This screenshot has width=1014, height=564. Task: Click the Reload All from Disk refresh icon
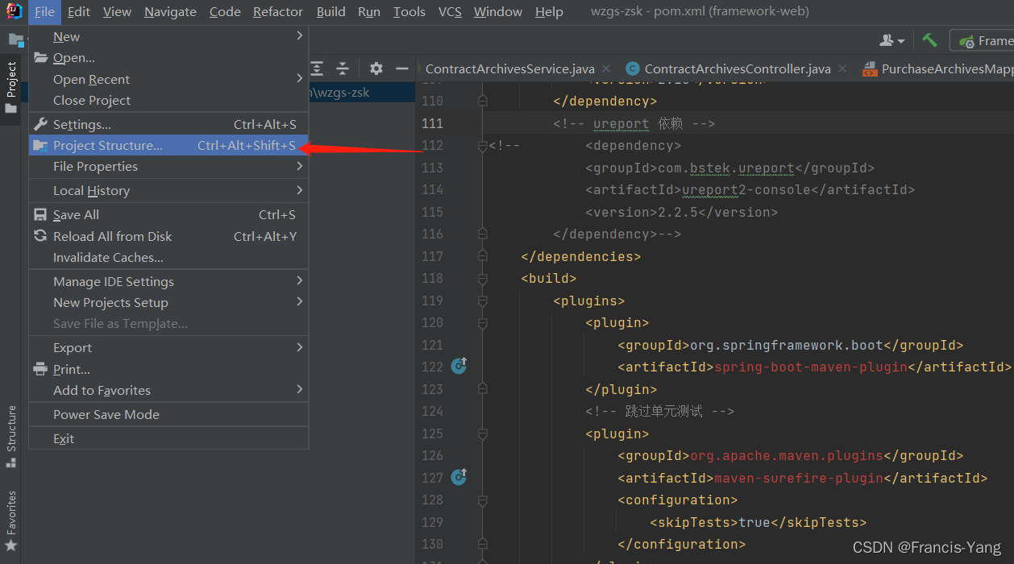[x=40, y=236]
